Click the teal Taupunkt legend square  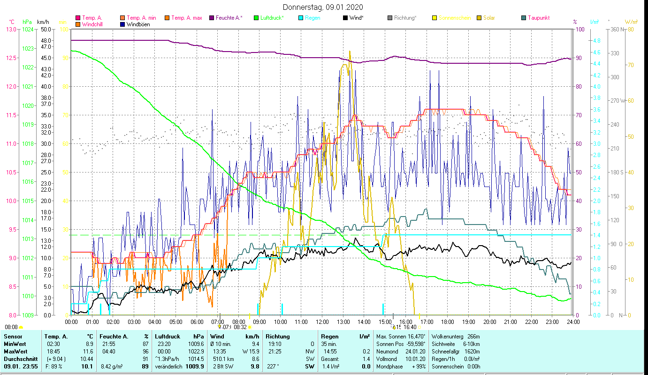pyautogui.click(x=524, y=18)
